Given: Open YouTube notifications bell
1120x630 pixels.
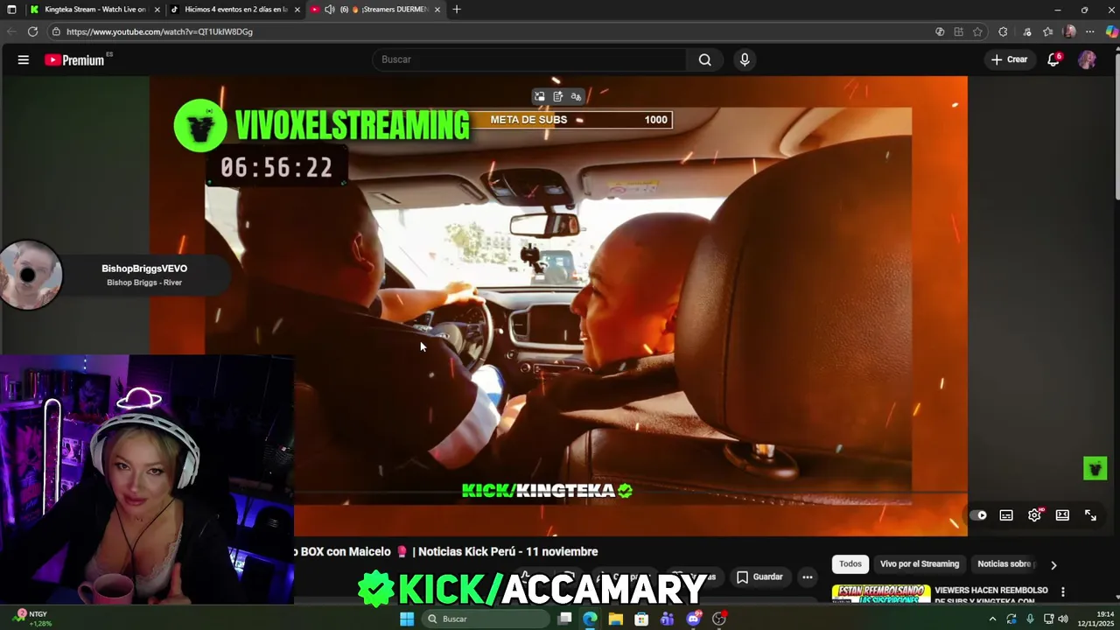Looking at the screenshot, I should click(x=1054, y=59).
